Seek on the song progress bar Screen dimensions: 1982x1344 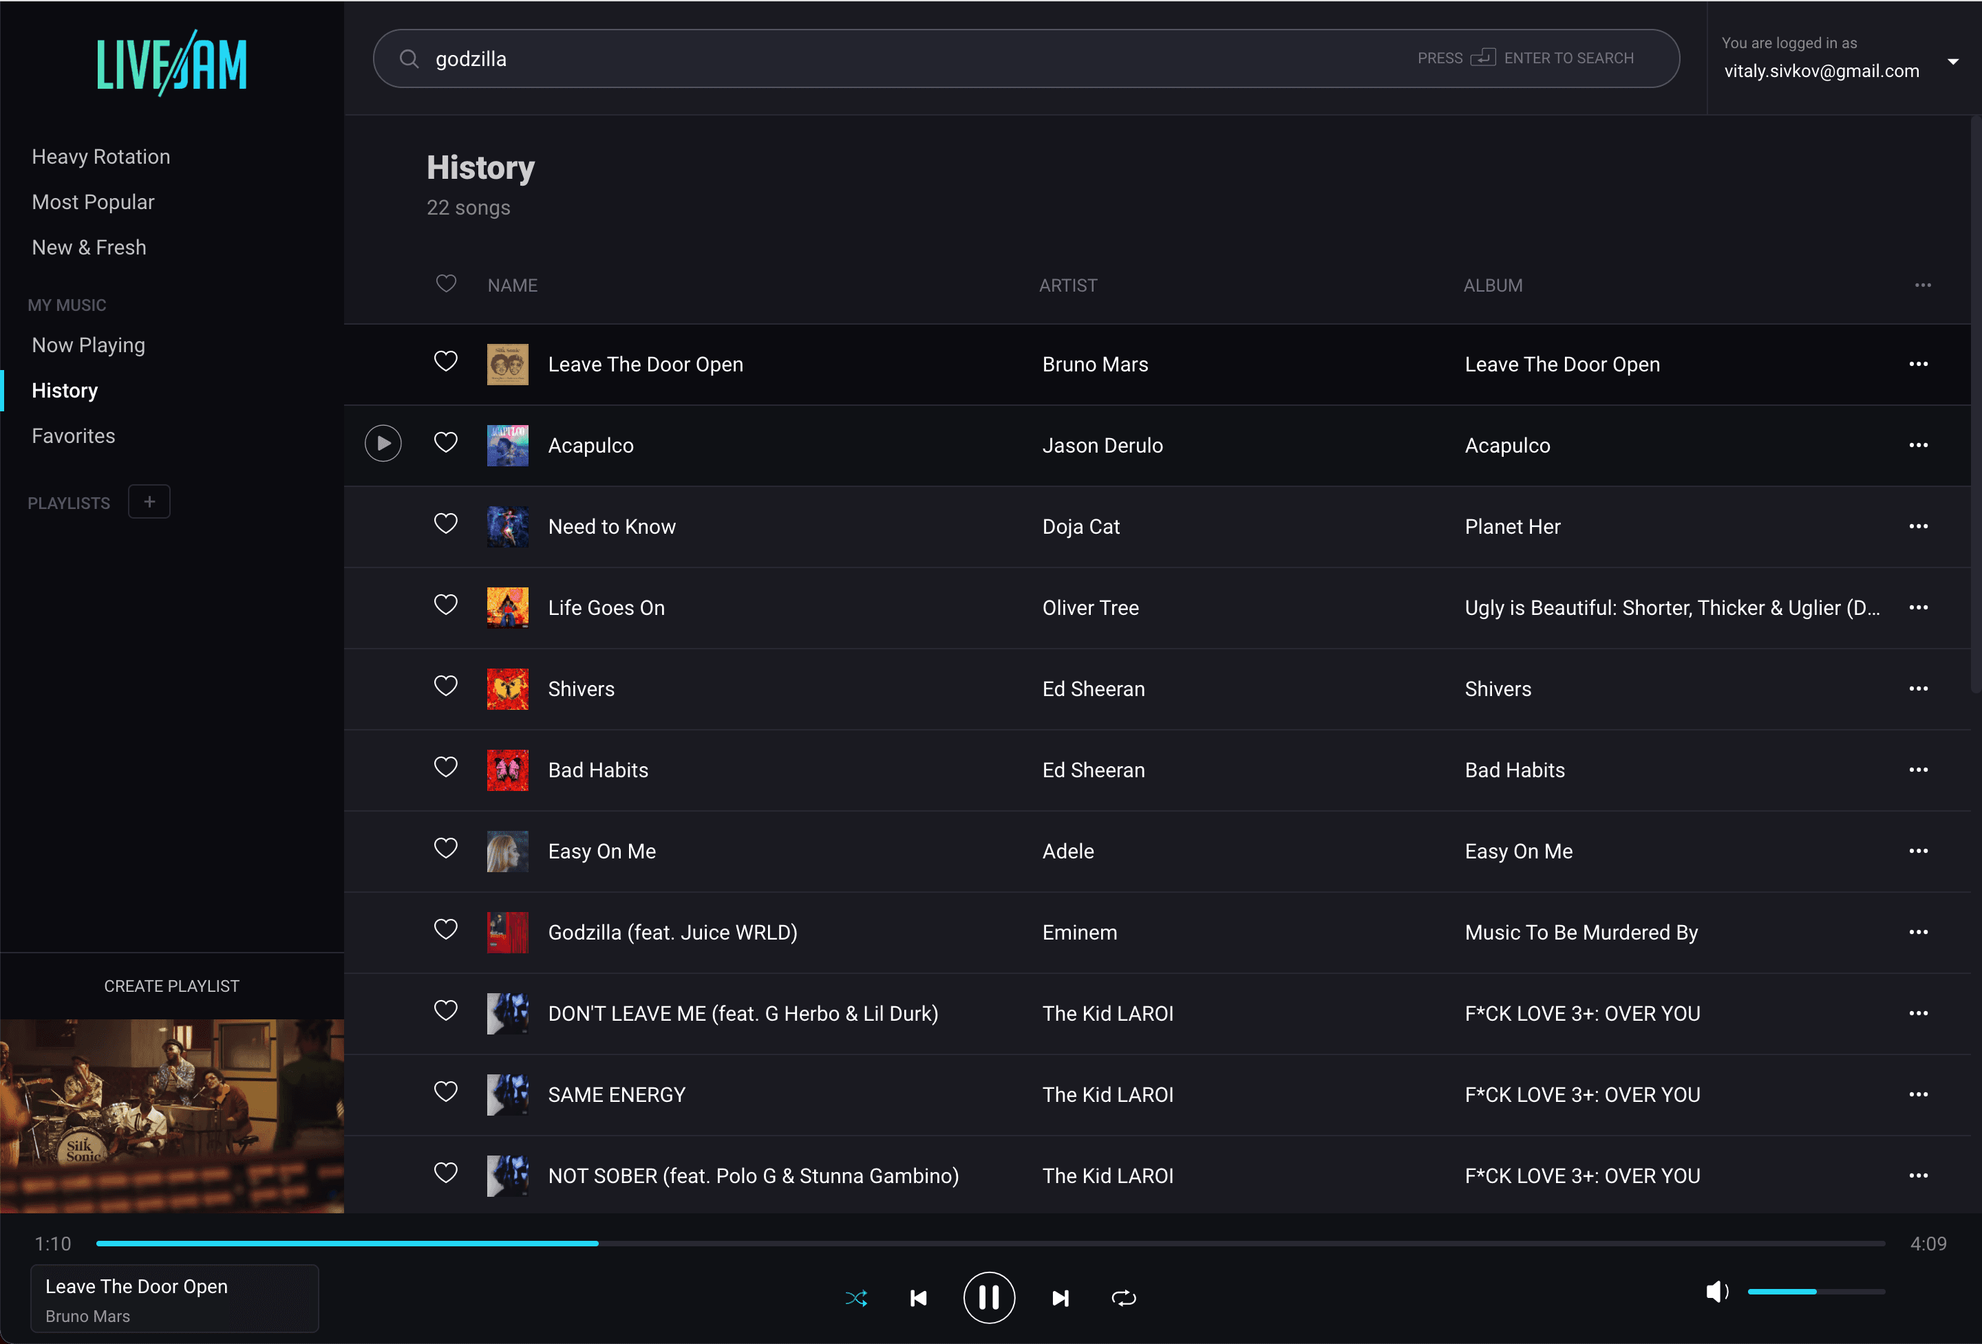click(990, 1244)
